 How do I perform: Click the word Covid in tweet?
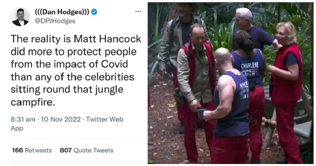115,64
